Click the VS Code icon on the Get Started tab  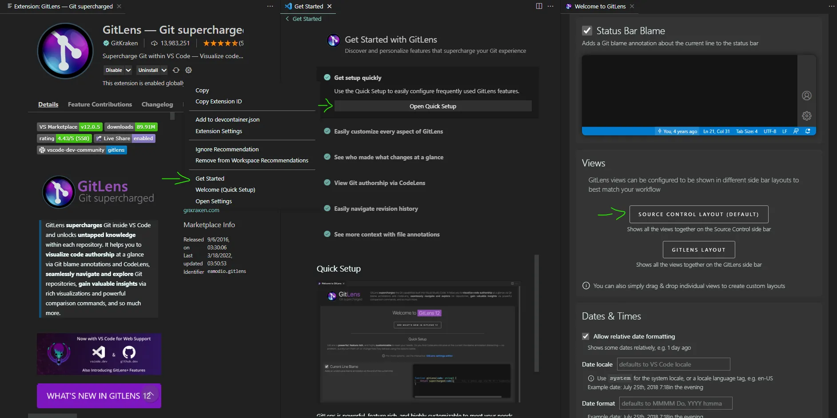[x=288, y=6]
